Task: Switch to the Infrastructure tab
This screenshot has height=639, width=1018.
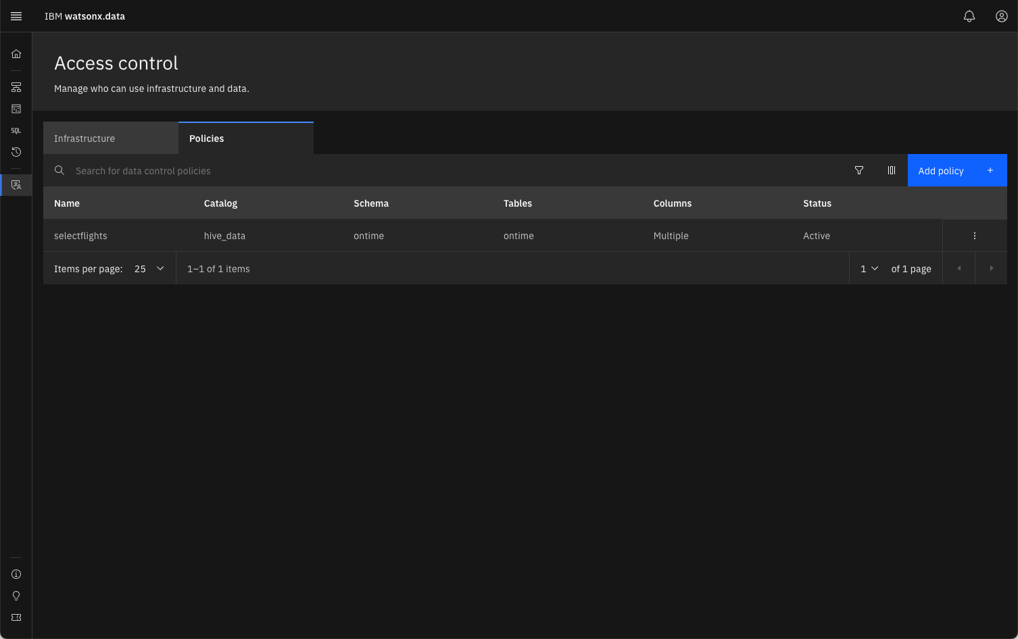Action: pyautogui.click(x=111, y=138)
